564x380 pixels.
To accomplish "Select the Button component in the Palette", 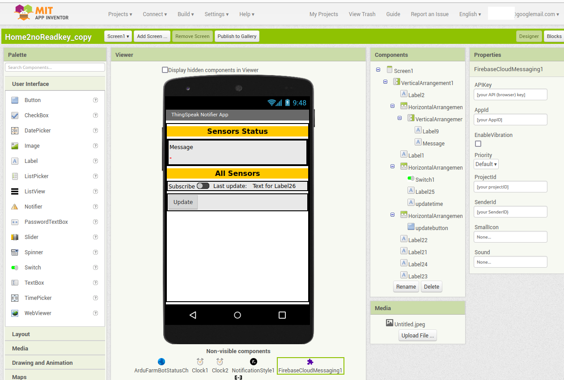I will click(x=31, y=100).
